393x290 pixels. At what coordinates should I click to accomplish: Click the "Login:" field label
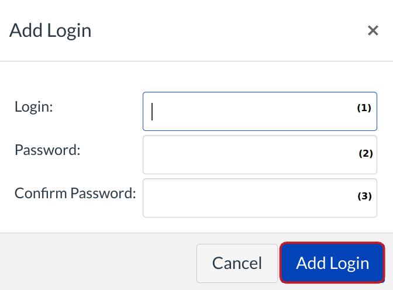[34, 107]
